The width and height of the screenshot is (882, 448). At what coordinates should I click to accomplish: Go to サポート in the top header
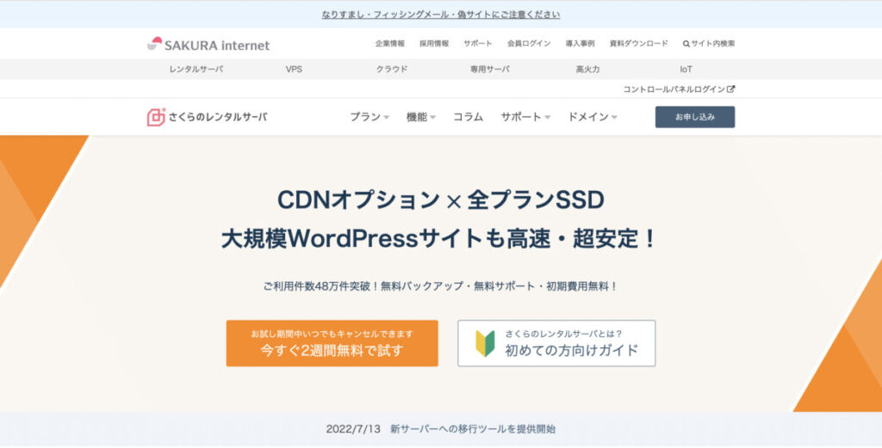pyautogui.click(x=477, y=43)
